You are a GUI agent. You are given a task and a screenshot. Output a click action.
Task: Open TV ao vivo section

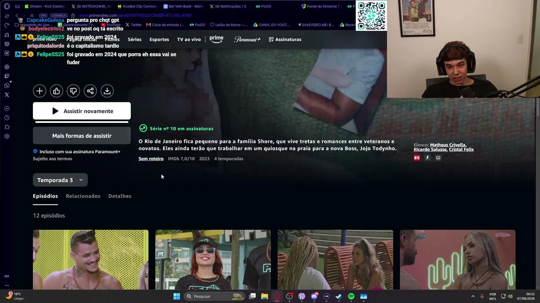[x=189, y=40]
